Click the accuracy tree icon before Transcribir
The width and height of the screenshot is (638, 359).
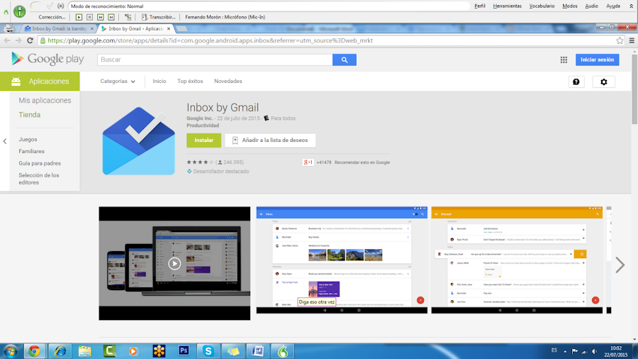(x=128, y=17)
